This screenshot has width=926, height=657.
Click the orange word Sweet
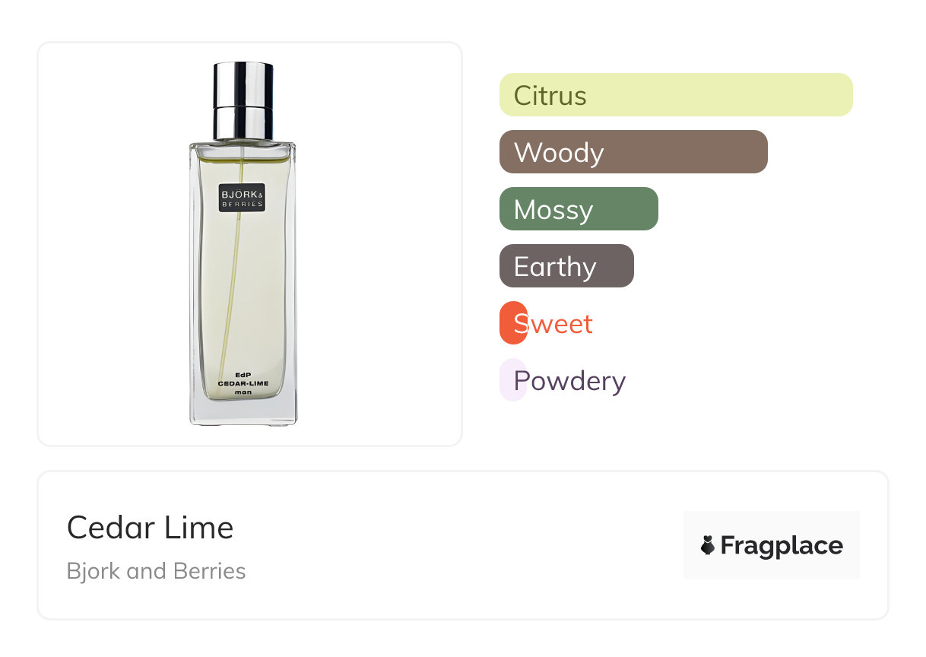click(x=553, y=324)
